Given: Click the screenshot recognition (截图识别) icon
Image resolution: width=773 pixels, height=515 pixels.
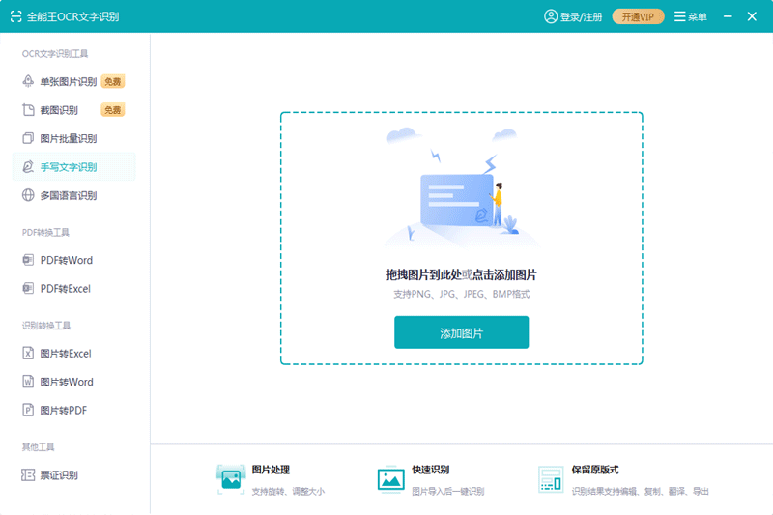Looking at the screenshot, I should click(28, 110).
